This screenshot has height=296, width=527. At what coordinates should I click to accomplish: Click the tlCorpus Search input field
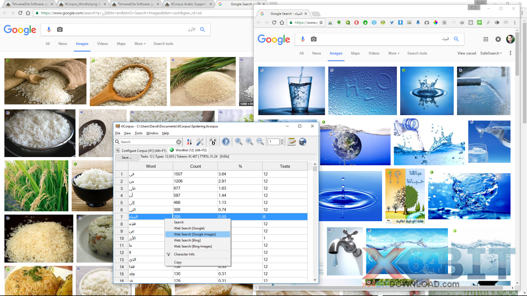147,142
